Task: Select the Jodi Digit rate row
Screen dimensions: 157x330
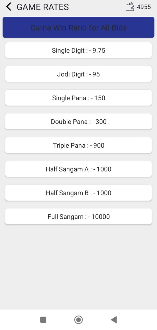Action: (78, 74)
